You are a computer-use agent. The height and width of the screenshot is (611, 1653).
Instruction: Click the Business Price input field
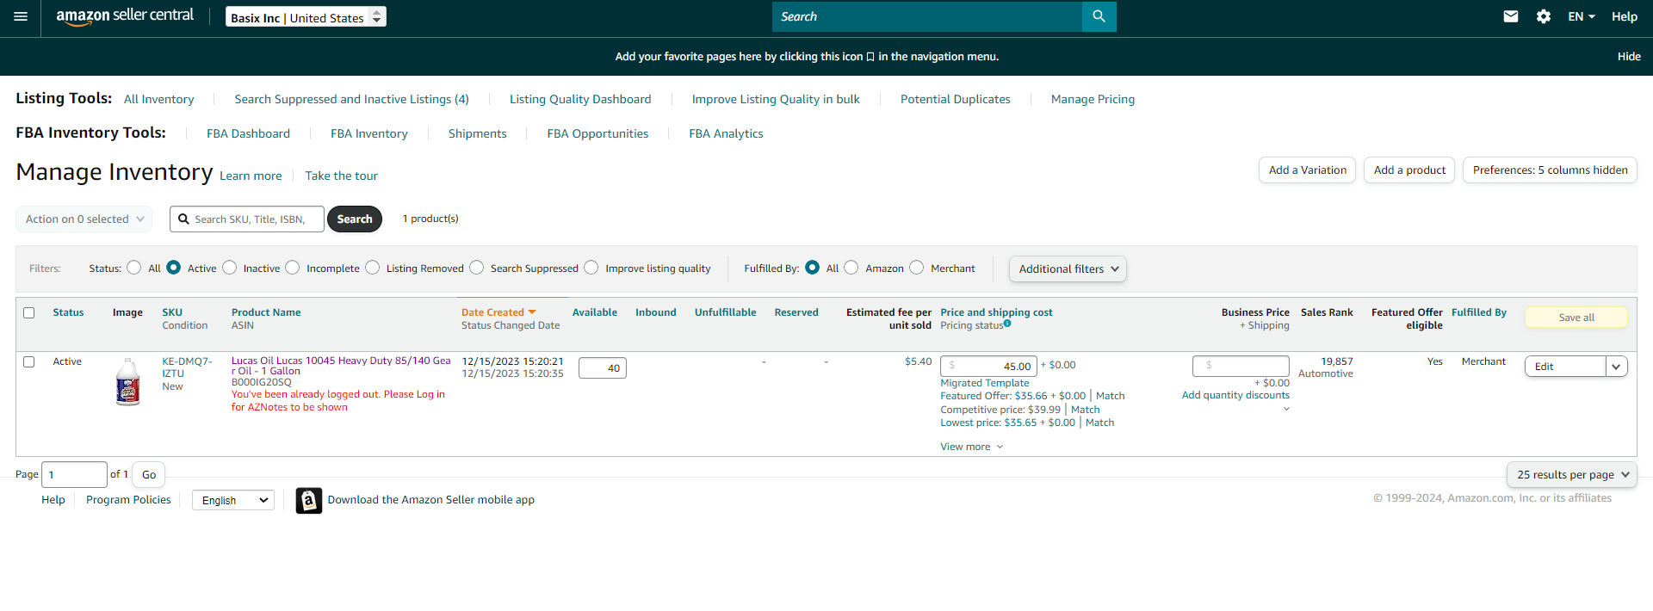(1241, 366)
